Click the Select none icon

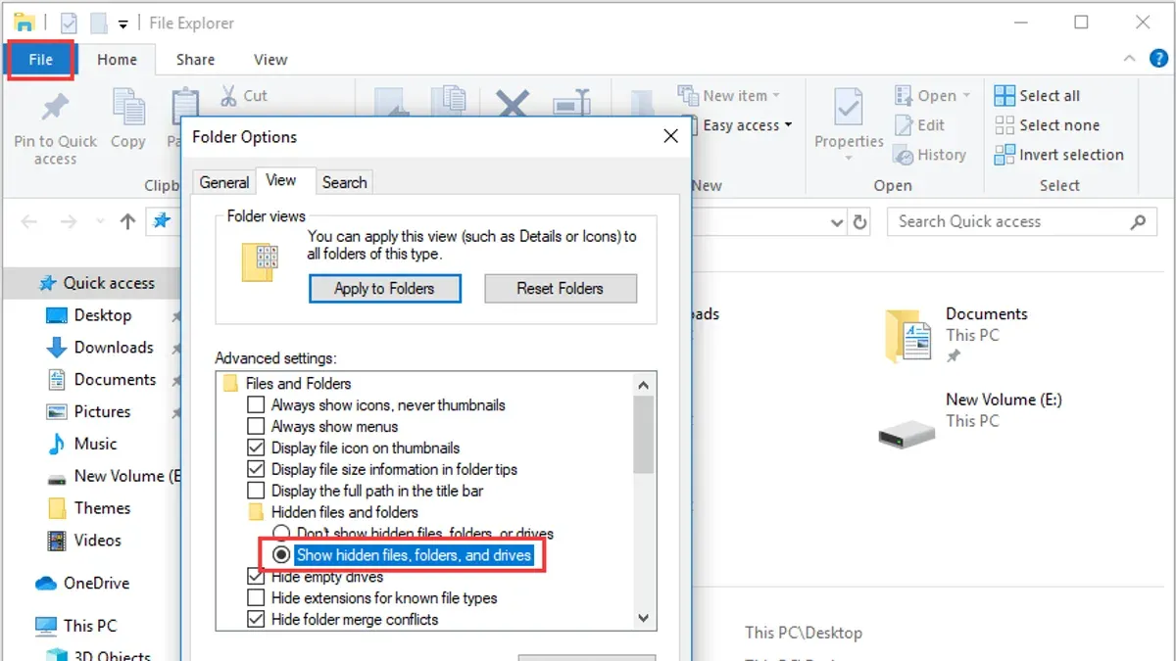[x=1004, y=125]
